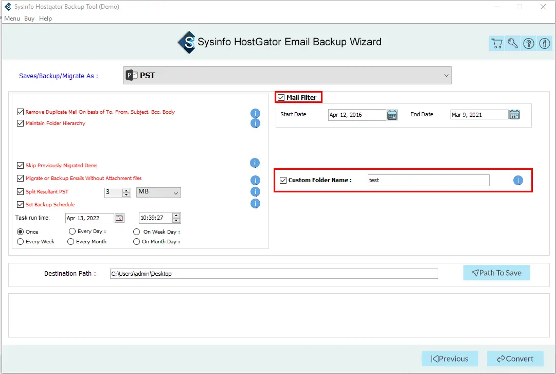Expand the Saves/Backup/Migrate As PST dropdown

[445, 76]
